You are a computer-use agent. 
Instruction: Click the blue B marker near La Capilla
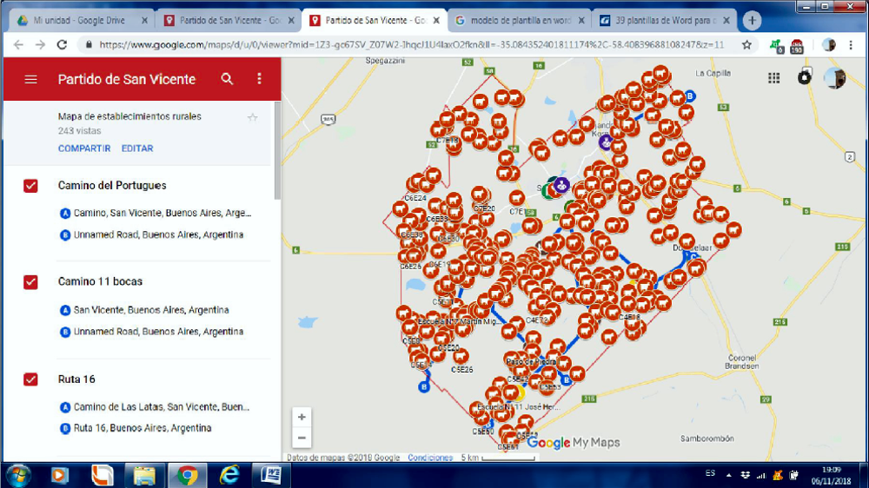(690, 96)
